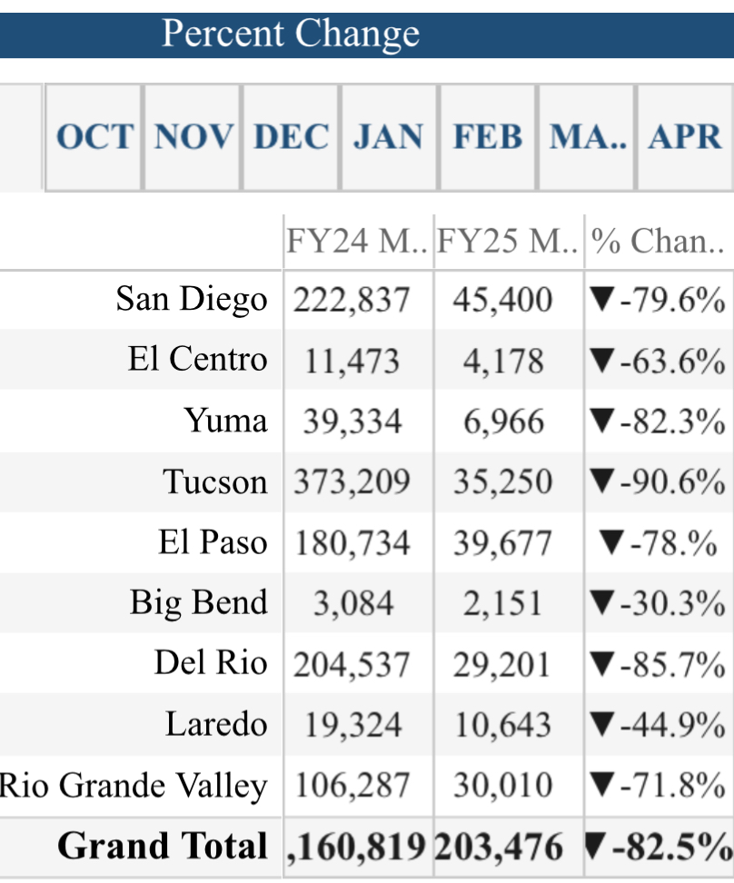This screenshot has height=883, width=734.
Task: Select Yuma's FY25 value 6,966
Action: pos(503,421)
